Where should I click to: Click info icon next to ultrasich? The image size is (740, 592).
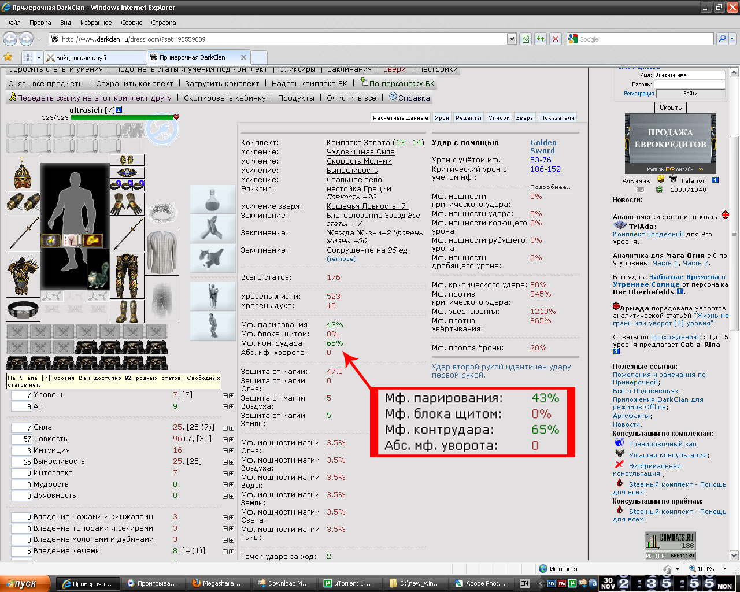tap(119, 109)
